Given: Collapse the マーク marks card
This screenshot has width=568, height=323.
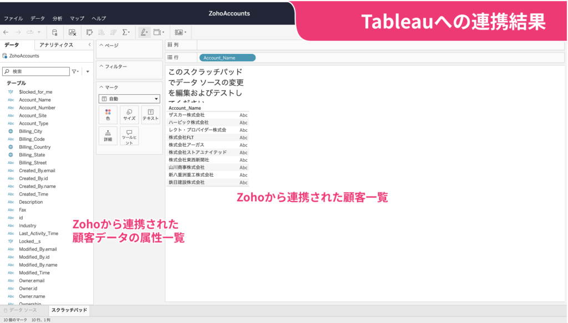Looking at the screenshot, I should pyautogui.click(x=102, y=88).
